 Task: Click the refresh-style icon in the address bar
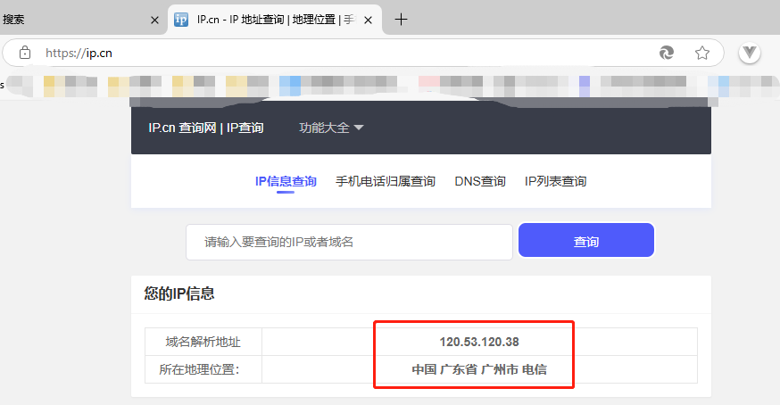666,53
